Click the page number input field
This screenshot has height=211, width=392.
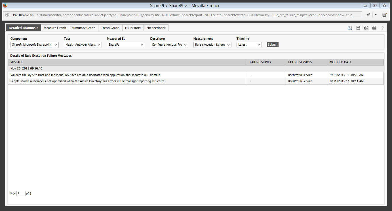[x=21, y=193]
